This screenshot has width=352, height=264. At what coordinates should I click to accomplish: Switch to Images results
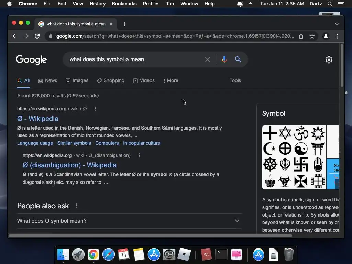pos(77,80)
